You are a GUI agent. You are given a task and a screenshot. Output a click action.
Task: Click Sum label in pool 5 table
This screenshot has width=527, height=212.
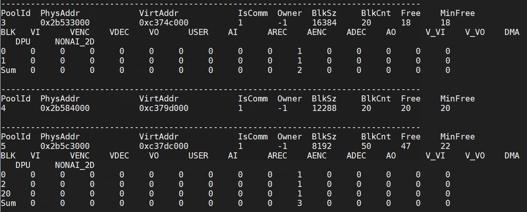coord(8,203)
